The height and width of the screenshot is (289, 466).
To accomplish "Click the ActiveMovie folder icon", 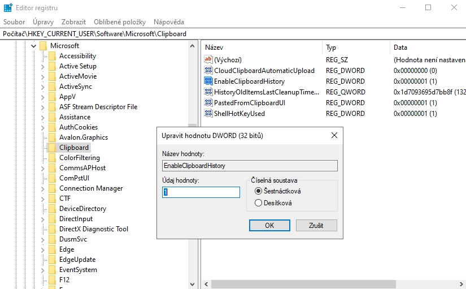I will (x=52, y=76).
